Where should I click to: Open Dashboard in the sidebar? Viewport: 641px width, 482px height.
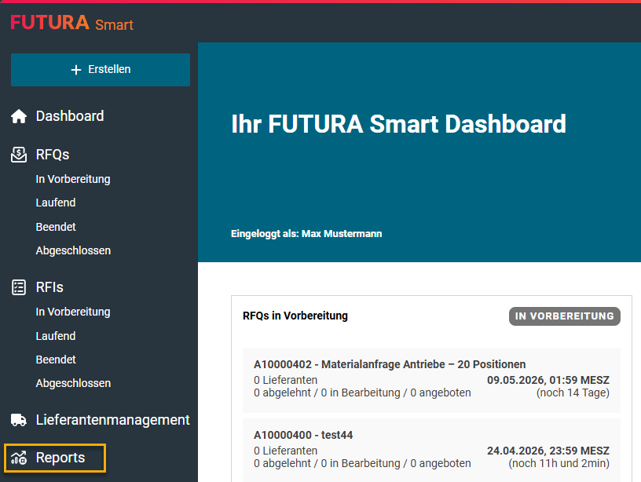(x=70, y=116)
